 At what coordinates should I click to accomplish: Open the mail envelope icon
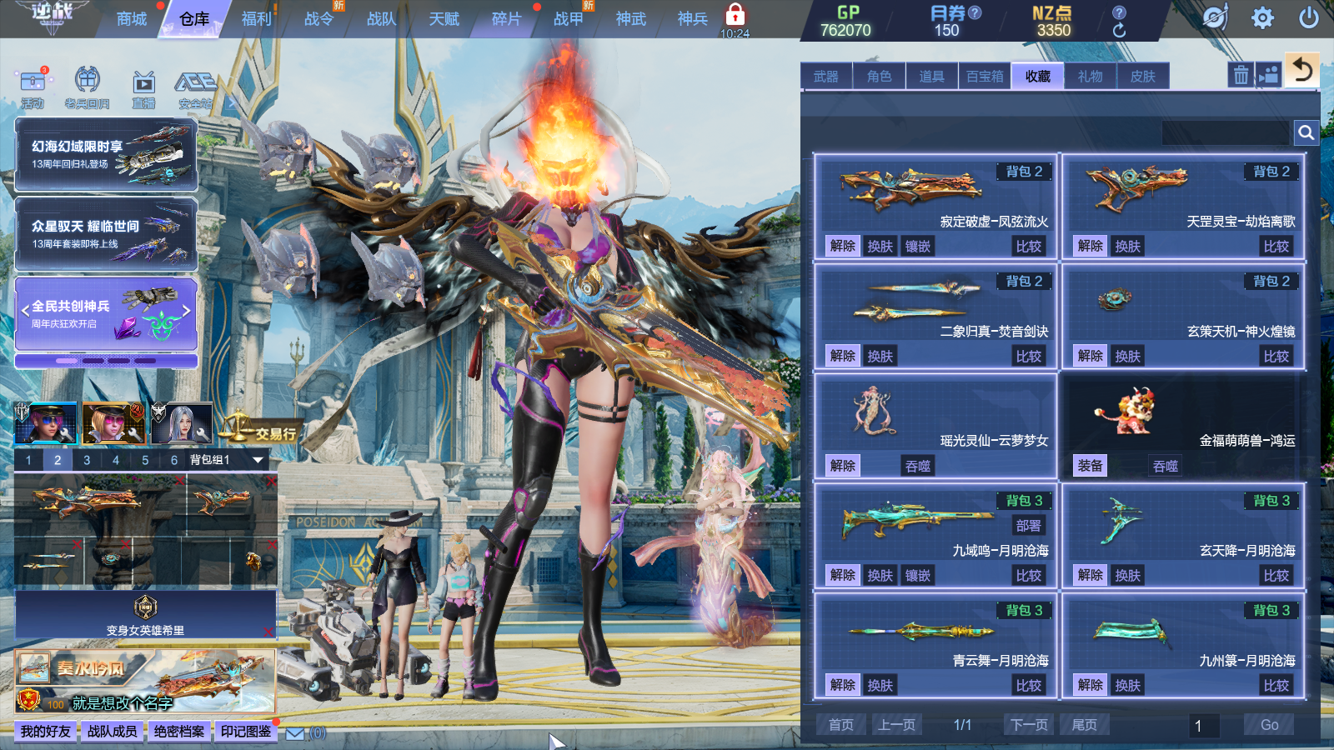coord(295,733)
